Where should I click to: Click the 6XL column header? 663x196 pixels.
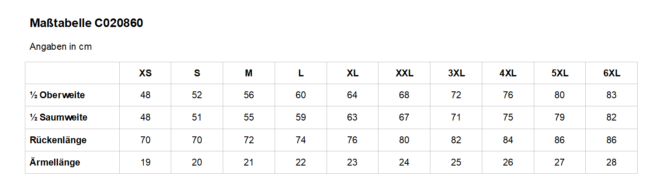coord(612,73)
